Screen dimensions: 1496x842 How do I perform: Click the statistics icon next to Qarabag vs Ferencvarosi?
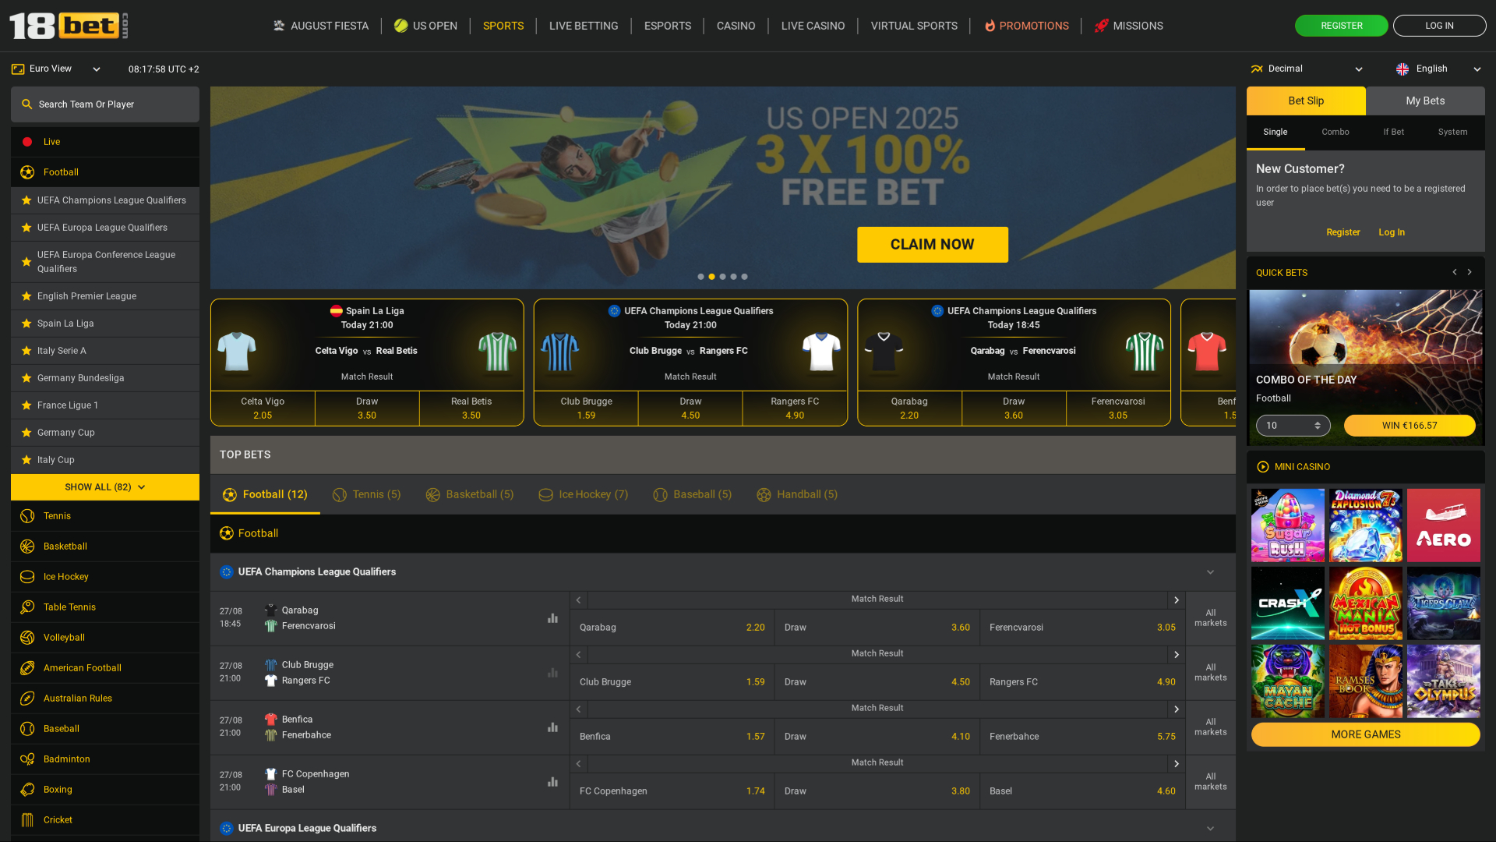click(x=552, y=617)
